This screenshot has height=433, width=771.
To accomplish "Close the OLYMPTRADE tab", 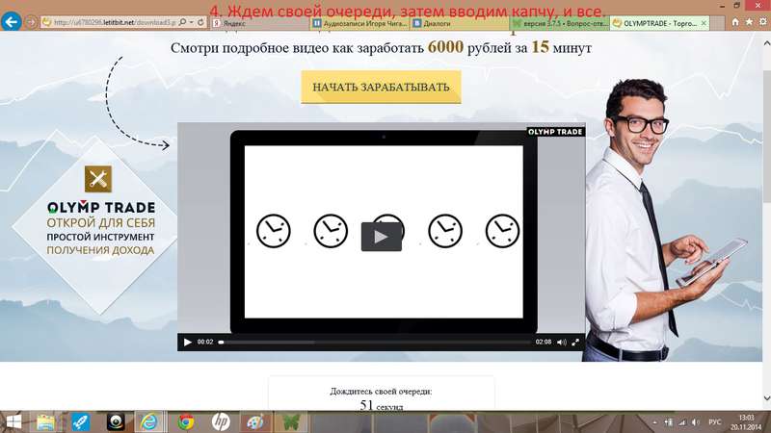I will pos(704,23).
